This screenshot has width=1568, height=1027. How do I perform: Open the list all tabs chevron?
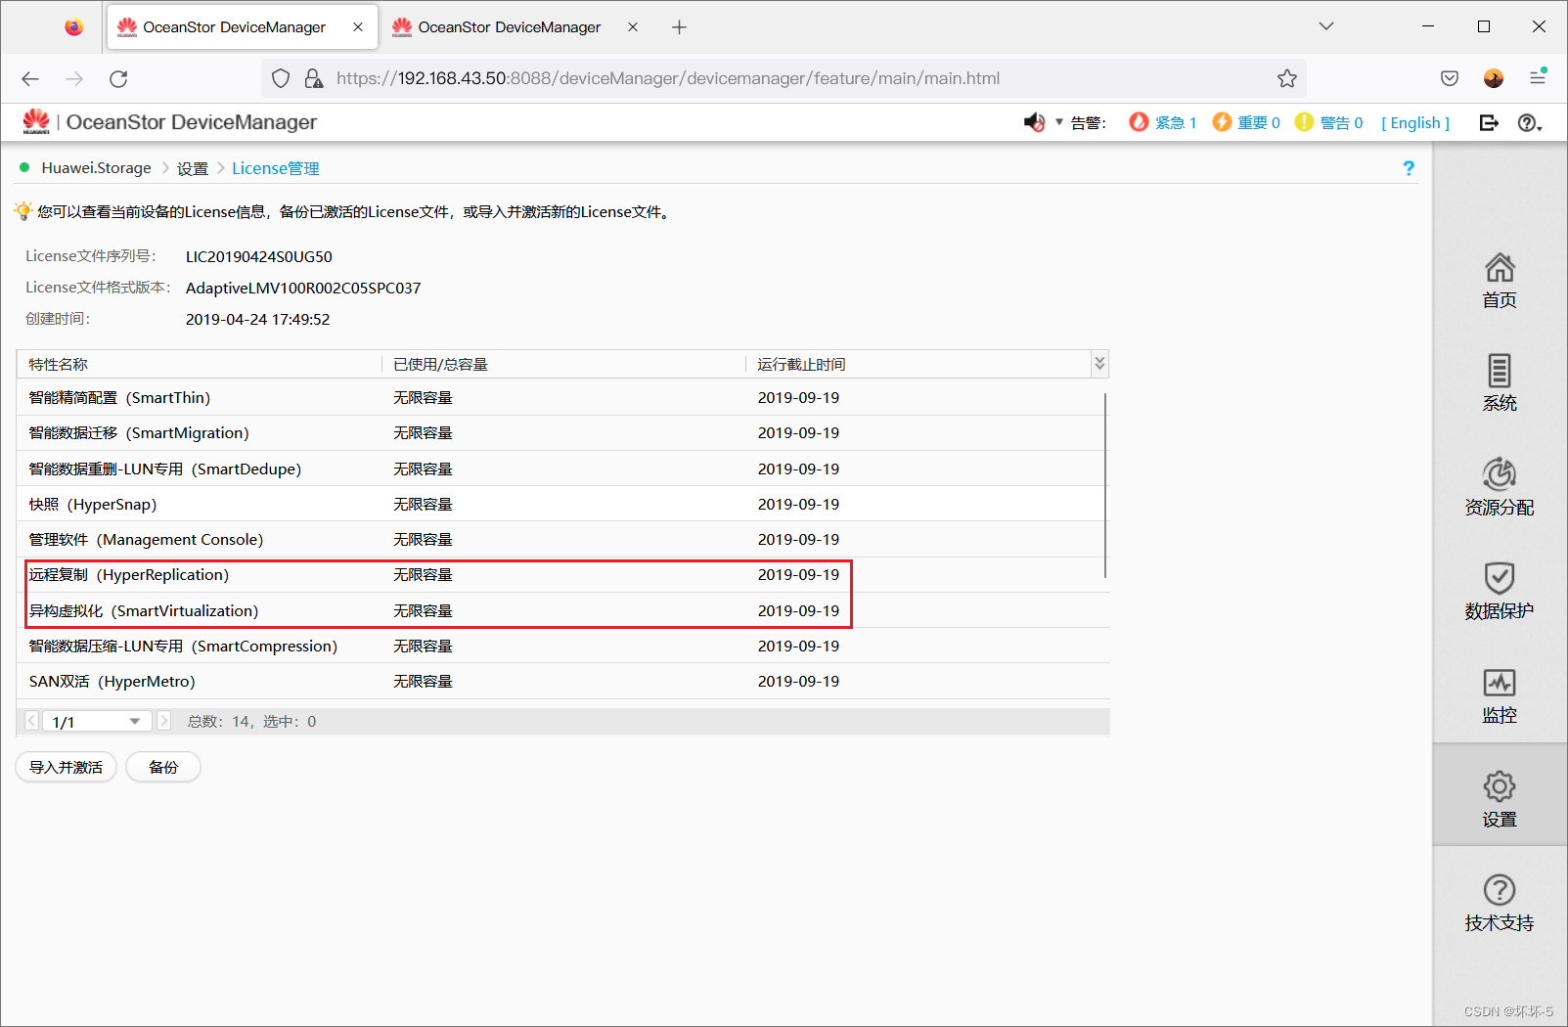click(x=1326, y=26)
